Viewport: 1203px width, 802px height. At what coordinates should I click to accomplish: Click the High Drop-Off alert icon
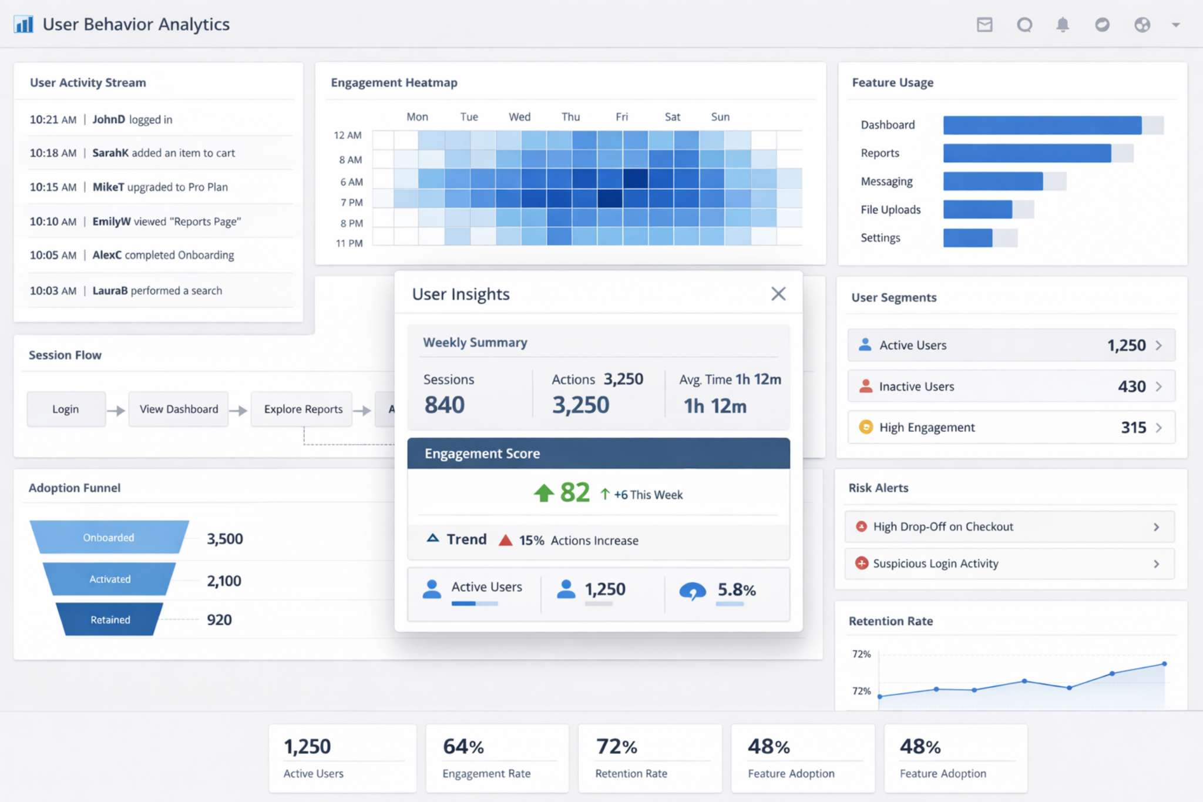tap(862, 526)
